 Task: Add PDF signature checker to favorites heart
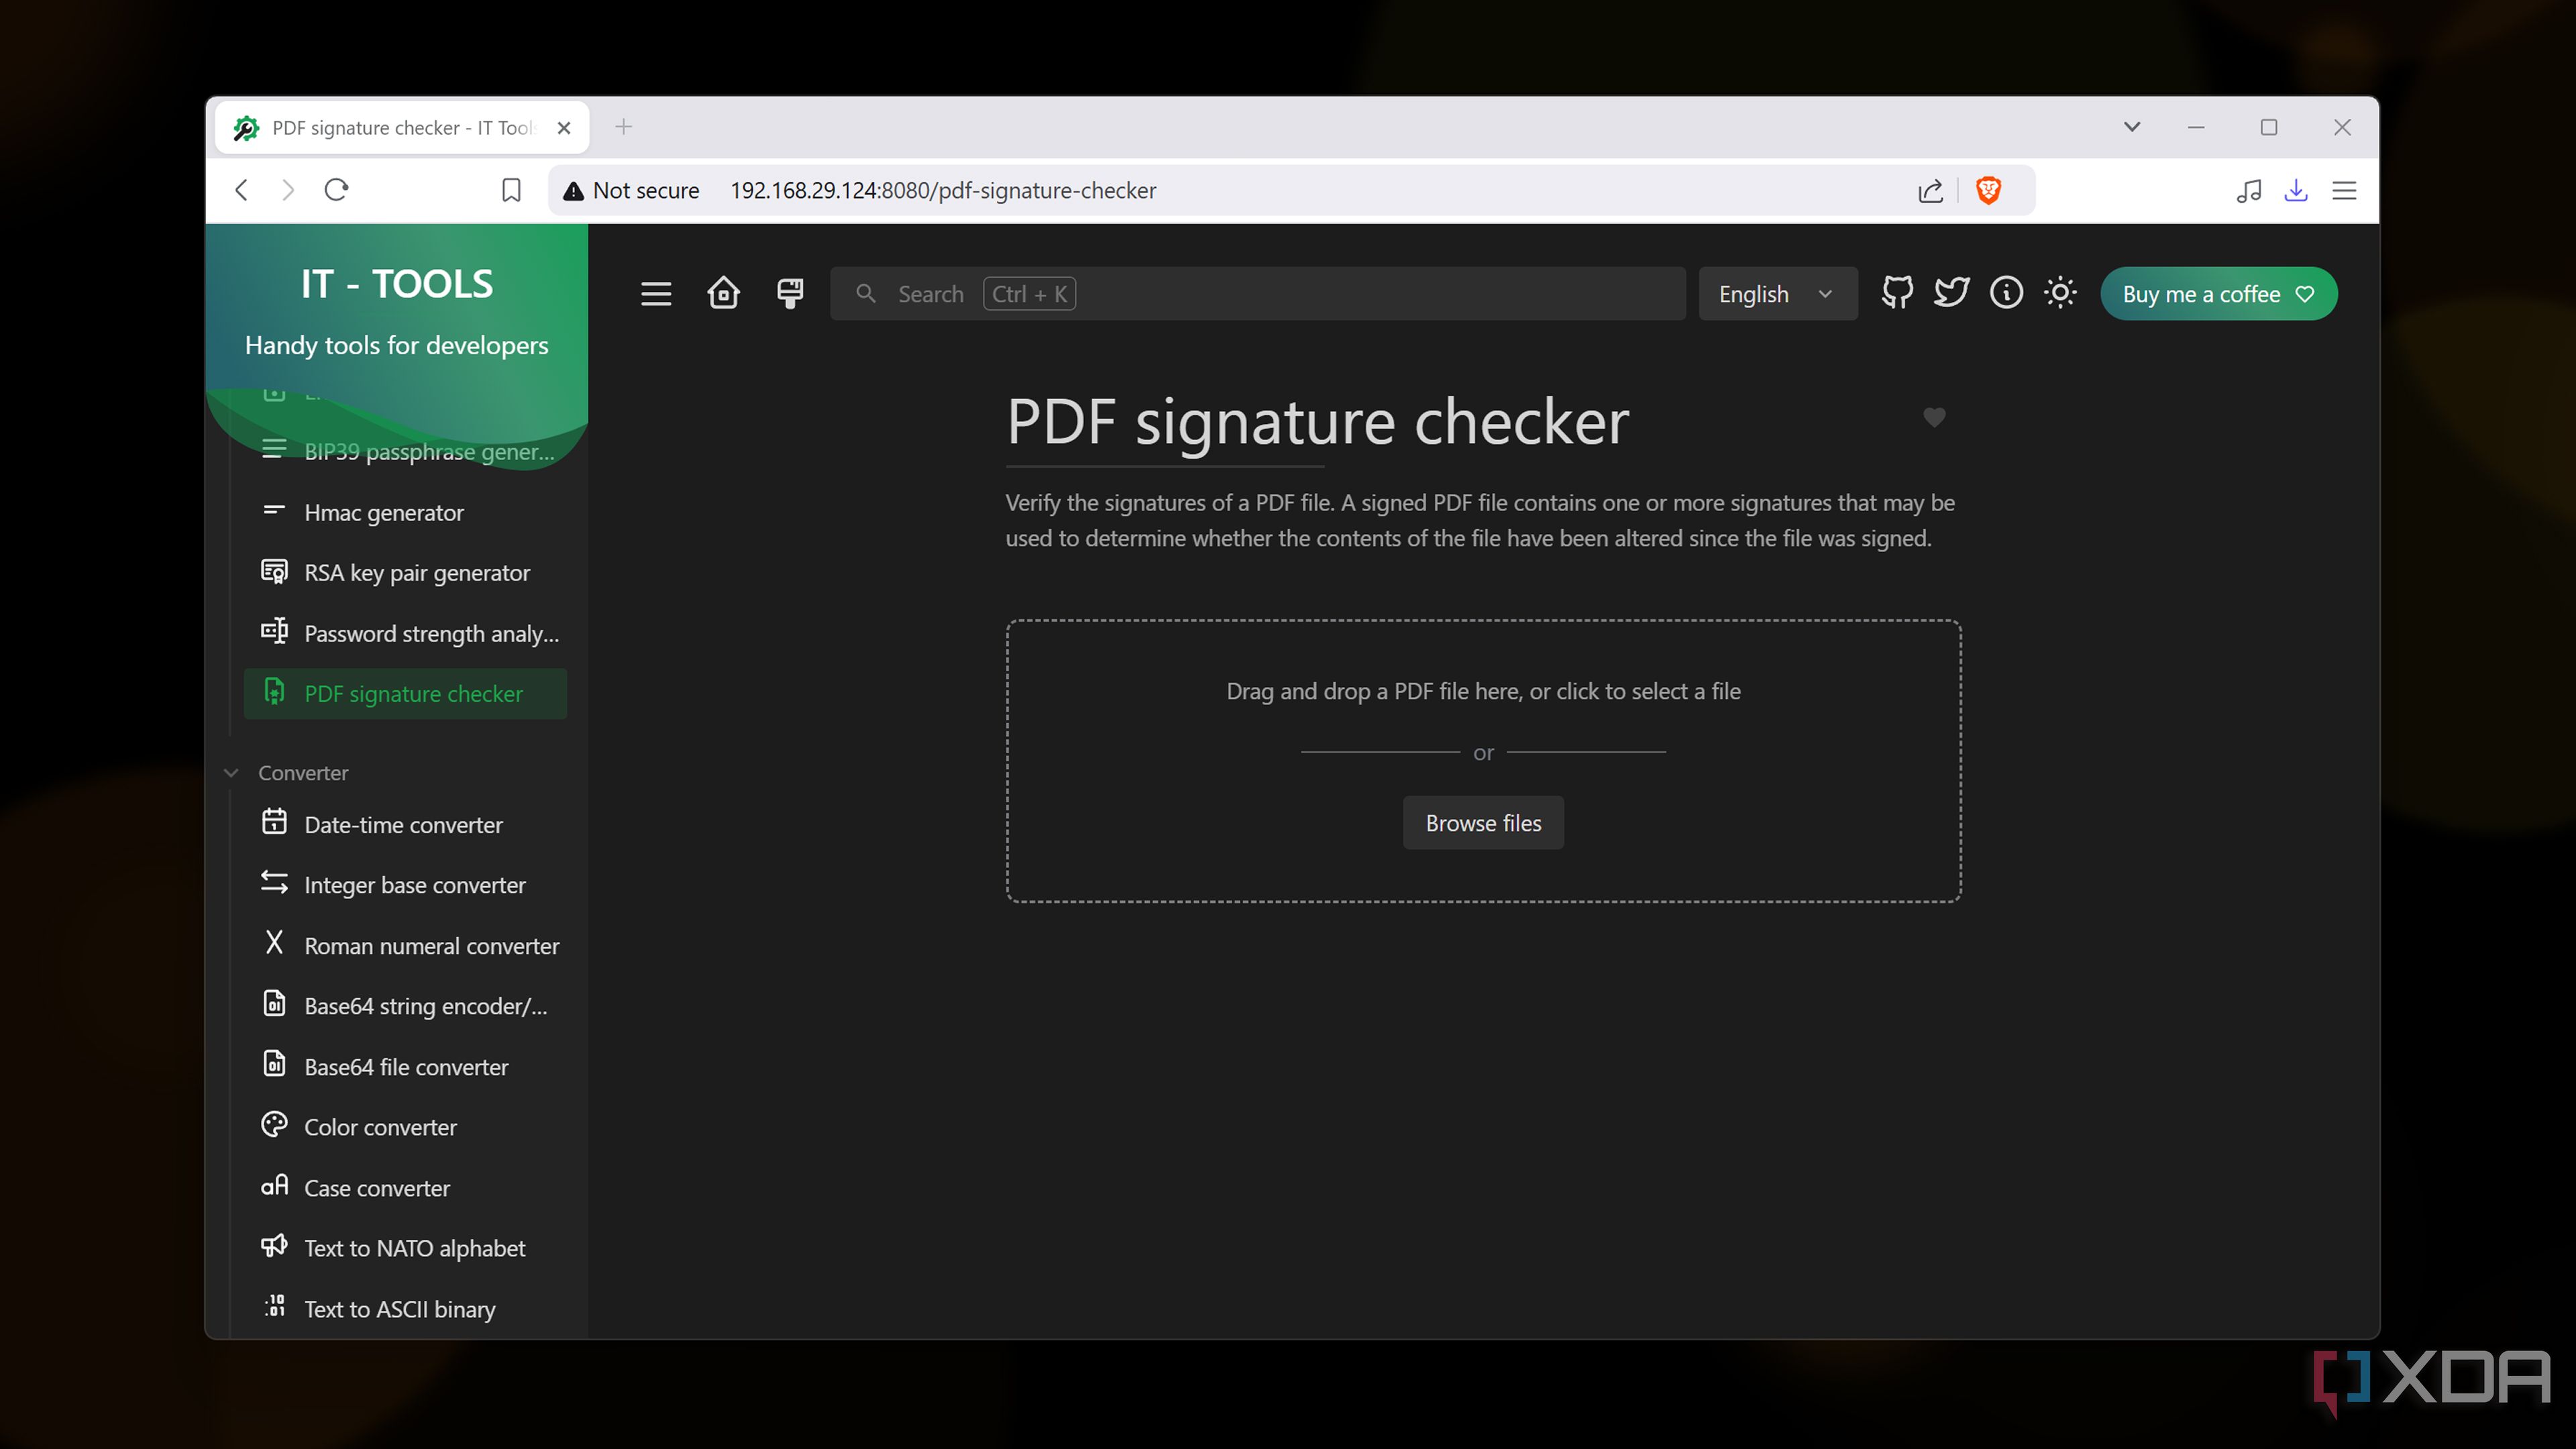(1934, 417)
